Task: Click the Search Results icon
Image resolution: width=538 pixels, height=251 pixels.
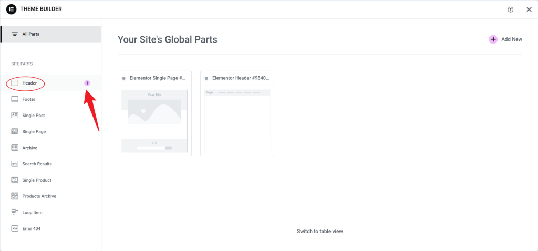Action: click(x=14, y=163)
